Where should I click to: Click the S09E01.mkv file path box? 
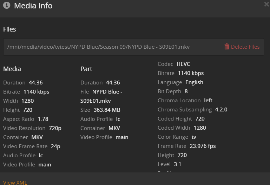coord(98,47)
